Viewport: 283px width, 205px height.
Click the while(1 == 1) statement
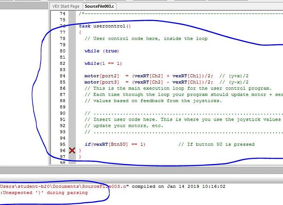pos(103,64)
